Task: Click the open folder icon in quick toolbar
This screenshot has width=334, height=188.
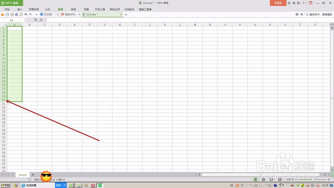Action: (x=3, y=15)
